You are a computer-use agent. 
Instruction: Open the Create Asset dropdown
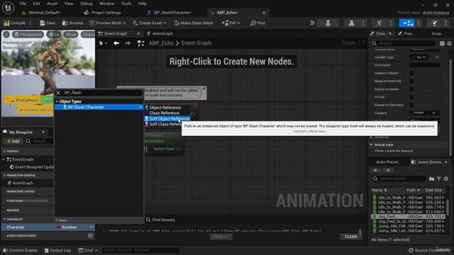150,23
